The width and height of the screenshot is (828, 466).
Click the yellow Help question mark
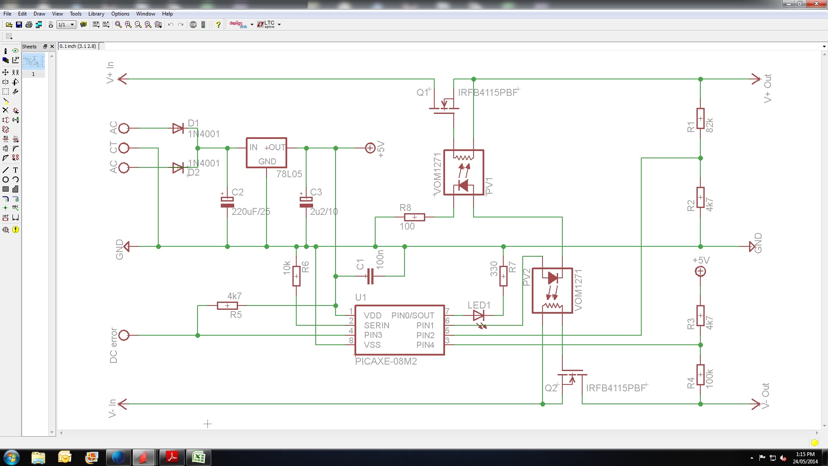pos(218,25)
